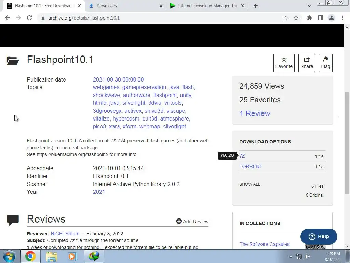Open the publication date 2021-09-30 link
This screenshot has height=263, width=350.
coord(118,79)
